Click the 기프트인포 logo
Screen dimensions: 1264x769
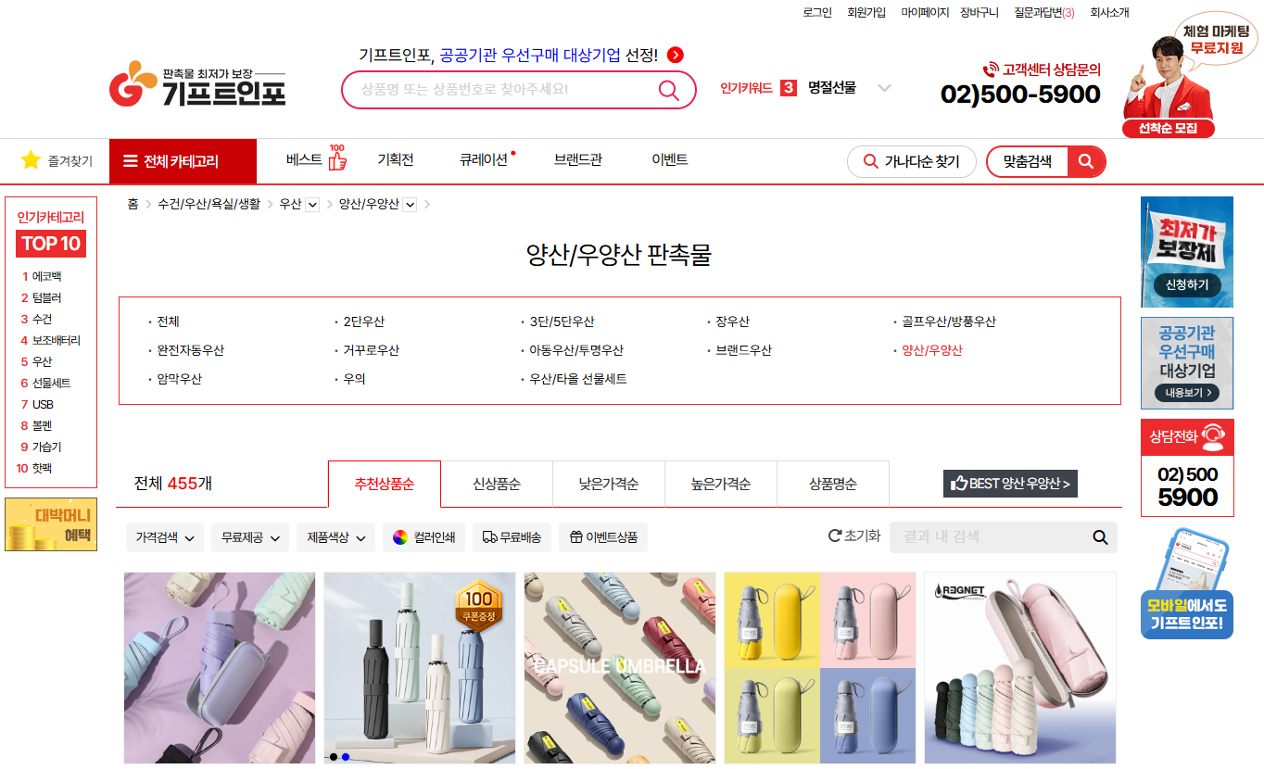[x=197, y=84]
